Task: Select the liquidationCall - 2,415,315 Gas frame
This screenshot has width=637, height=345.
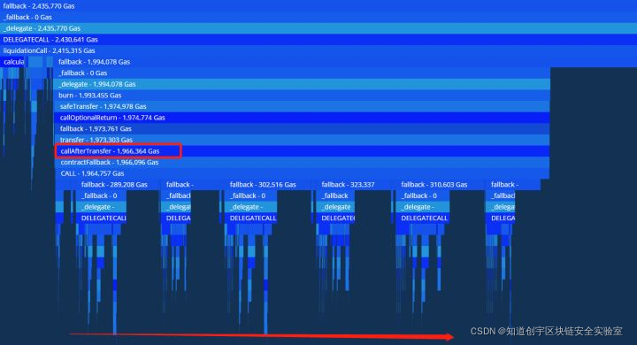Action: pos(318,50)
